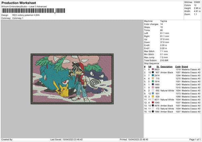Select the pink swatch for code 1315

point(153,87)
